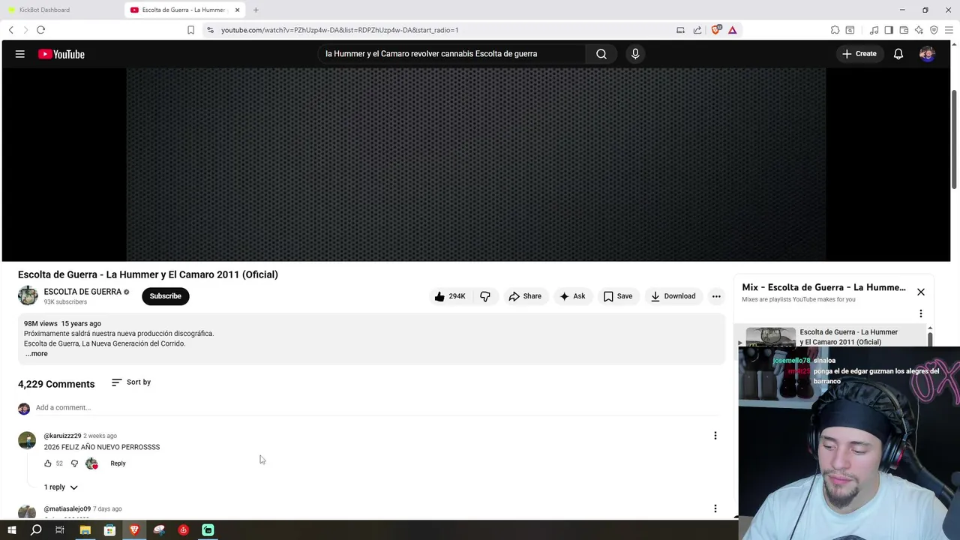Open the ESCOLTA DE GUERRA channel avatar

[28, 296]
